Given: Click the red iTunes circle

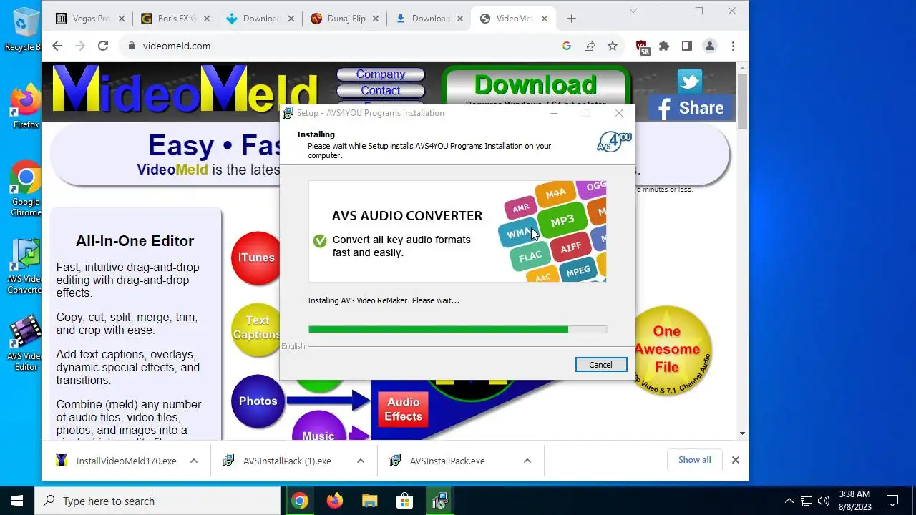Looking at the screenshot, I should (257, 257).
